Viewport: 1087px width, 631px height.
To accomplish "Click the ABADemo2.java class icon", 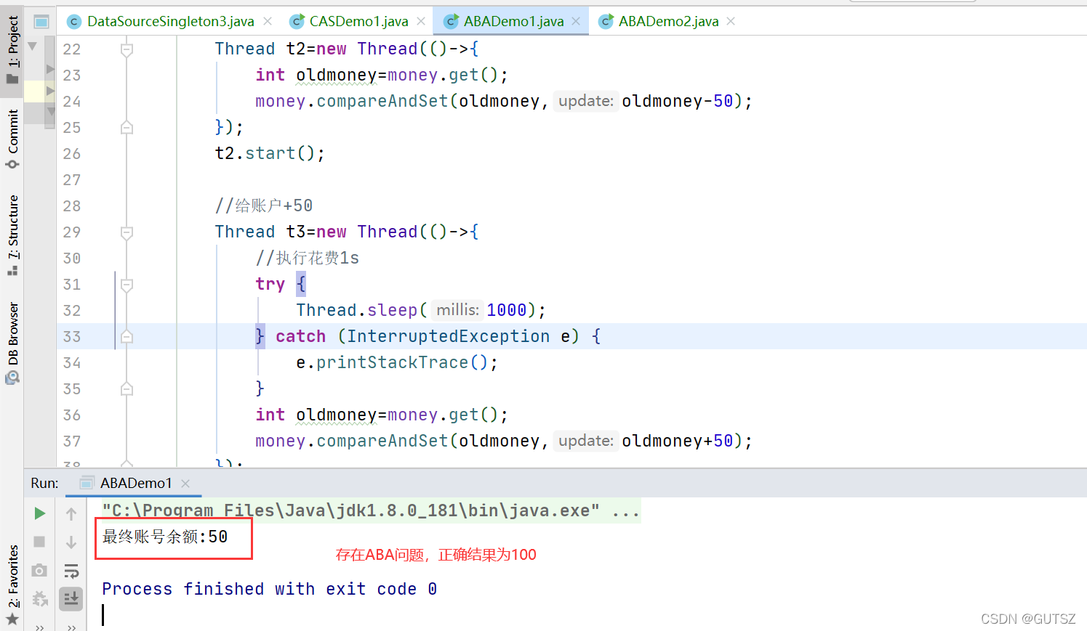I will (606, 22).
